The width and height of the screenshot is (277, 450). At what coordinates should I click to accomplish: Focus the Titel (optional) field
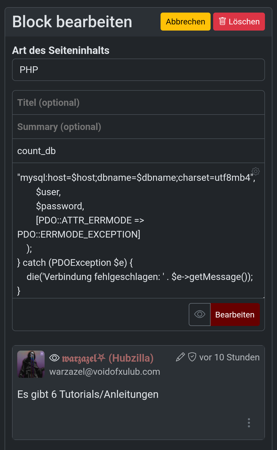[138, 102]
